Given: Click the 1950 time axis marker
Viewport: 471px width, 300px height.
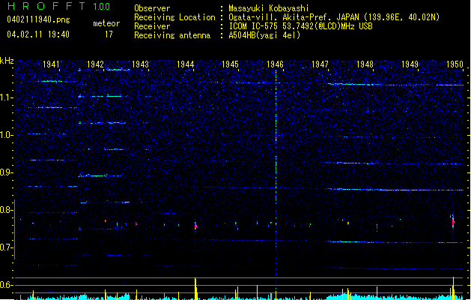Looking at the screenshot, I should 455,64.
